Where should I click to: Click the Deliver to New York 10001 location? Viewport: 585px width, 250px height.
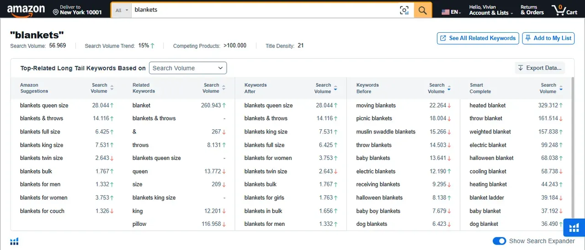point(77,10)
